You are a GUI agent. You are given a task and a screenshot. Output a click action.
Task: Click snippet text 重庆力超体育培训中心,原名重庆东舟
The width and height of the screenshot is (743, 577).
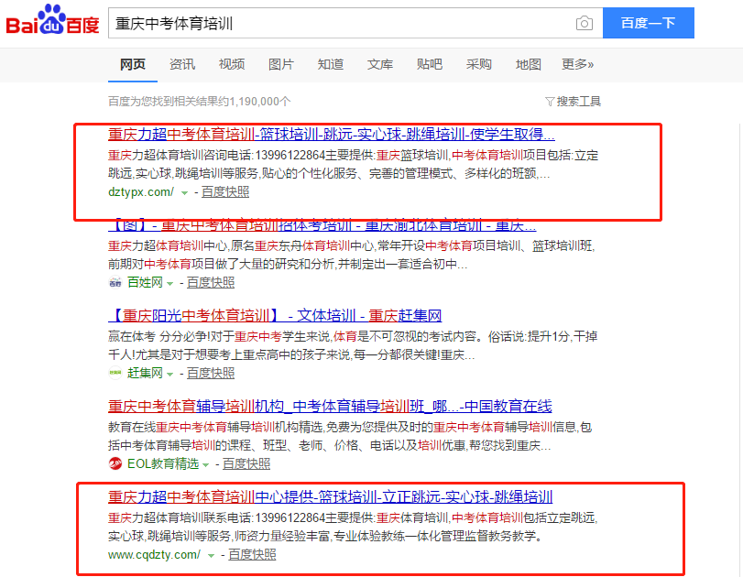(351, 255)
